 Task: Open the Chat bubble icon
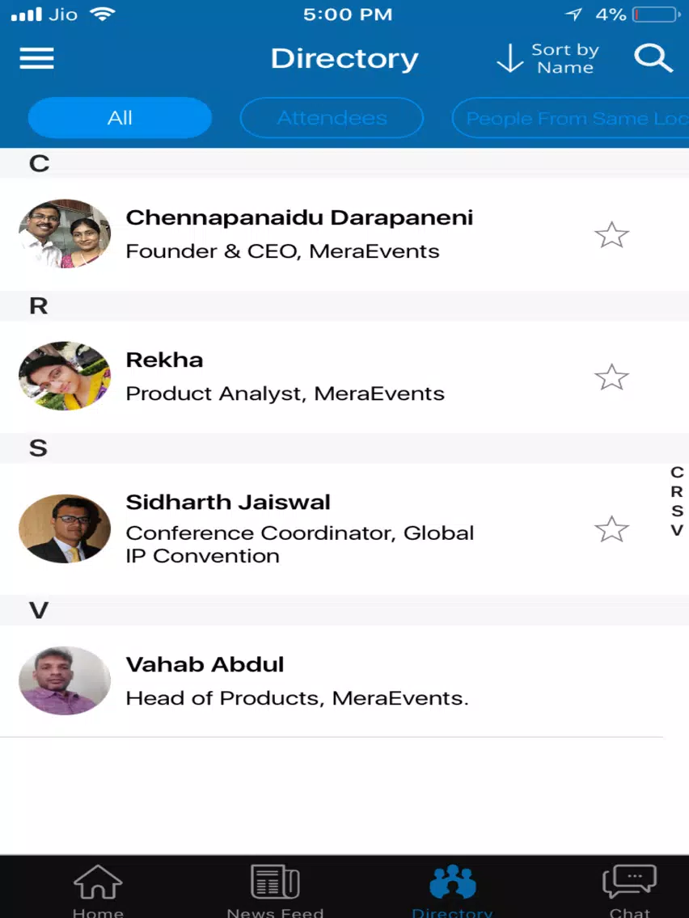coord(629,883)
